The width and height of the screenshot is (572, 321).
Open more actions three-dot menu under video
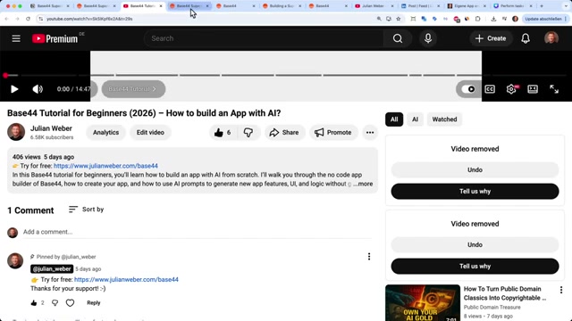[x=370, y=133]
